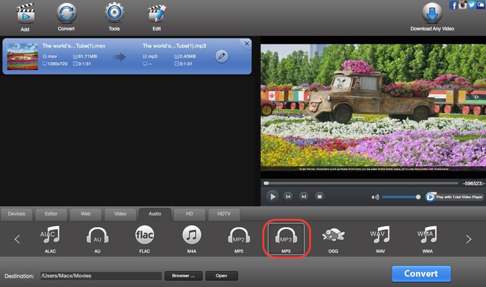Click the Edit clapperboard icon
The height and width of the screenshot is (287, 486).
click(157, 13)
